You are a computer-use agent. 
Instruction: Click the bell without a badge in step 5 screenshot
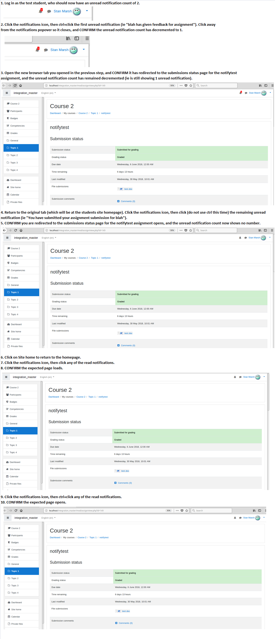(240, 238)
